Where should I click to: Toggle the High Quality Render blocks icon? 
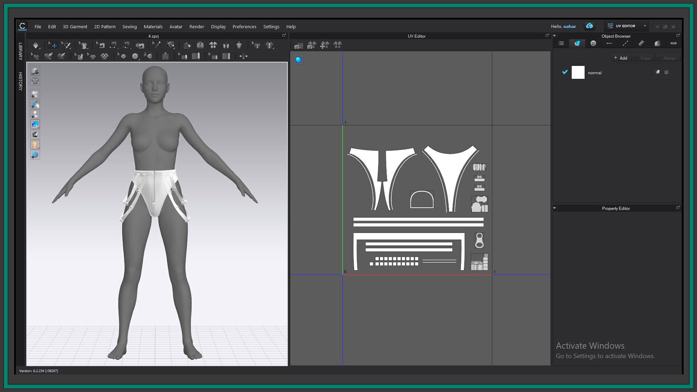point(35,71)
